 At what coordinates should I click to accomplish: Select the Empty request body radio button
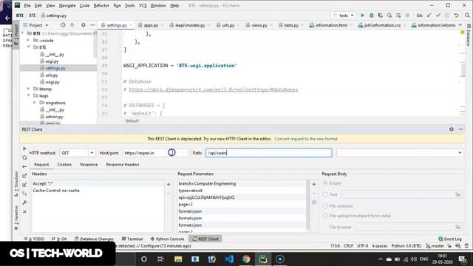coord(325,183)
